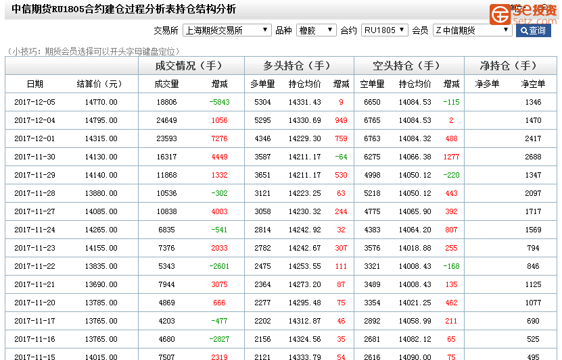Click volume change -2601

click(x=219, y=267)
